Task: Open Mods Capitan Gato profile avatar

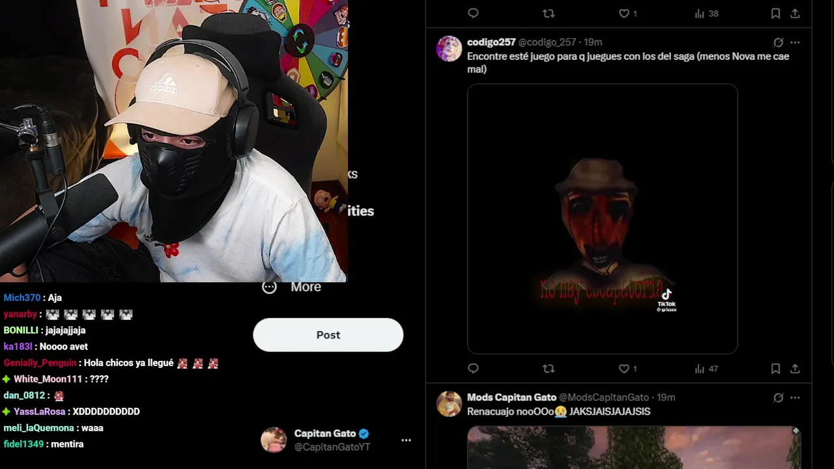Action: [x=449, y=404]
